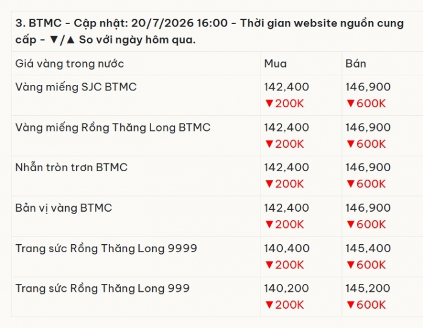Click the 140,200 buy price value
The height and width of the screenshot is (328, 423).
286,288
